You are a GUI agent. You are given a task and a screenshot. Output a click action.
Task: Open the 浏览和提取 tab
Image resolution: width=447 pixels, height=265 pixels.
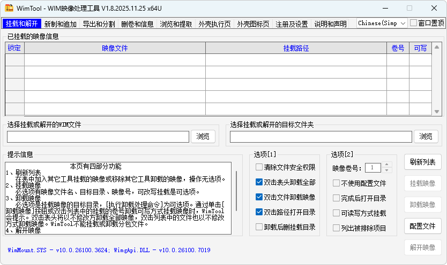(176, 24)
